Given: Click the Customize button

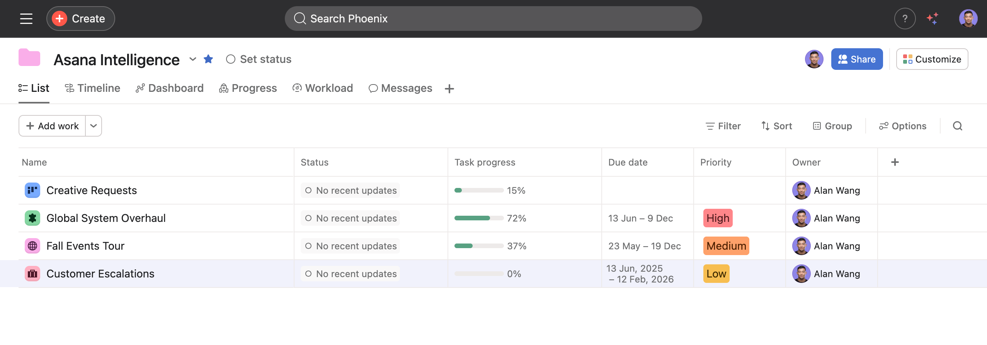Looking at the screenshot, I should click(932, 59).
